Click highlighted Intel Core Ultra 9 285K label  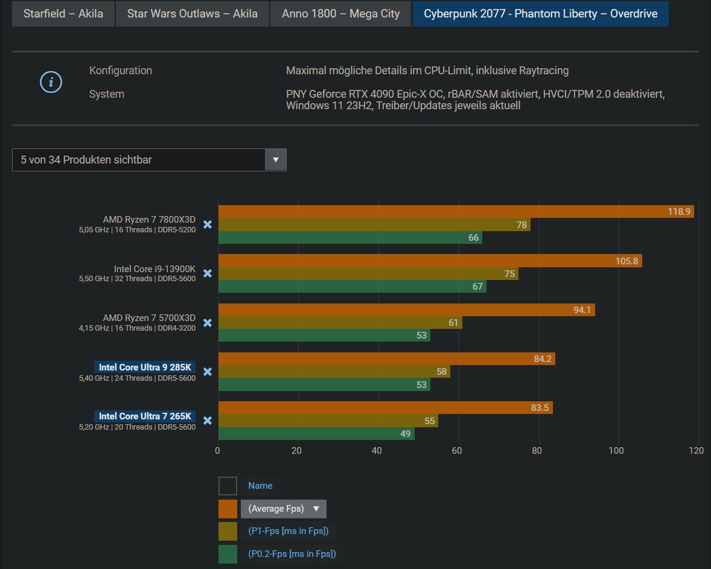coord(145,367)
